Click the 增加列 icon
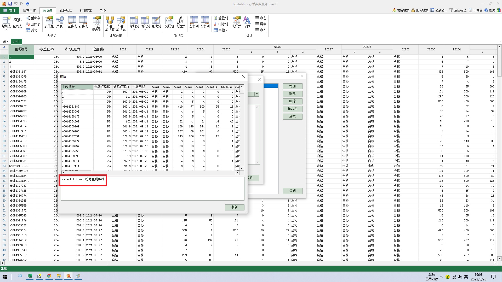The width and height of the screenshot is (502, 282). tap(134, 22)
